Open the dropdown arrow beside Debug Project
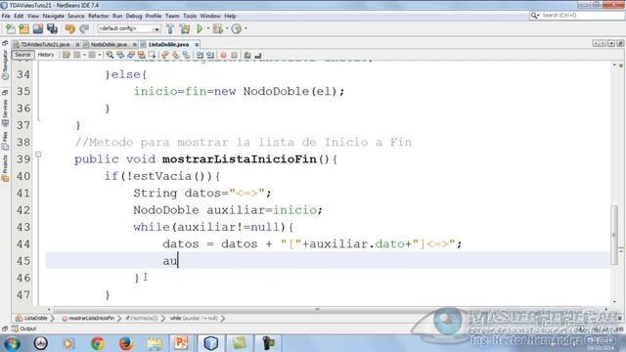 coord(227,28)
